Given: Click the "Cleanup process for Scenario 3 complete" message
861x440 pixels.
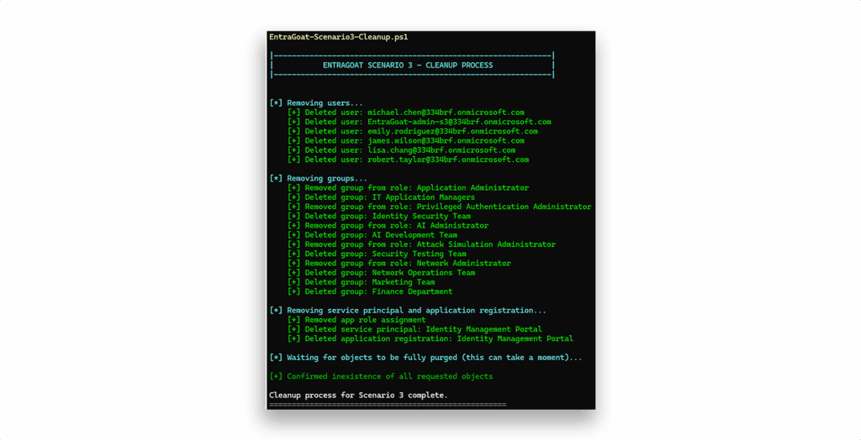Looking at the screenshot, I should coord(358,395).
